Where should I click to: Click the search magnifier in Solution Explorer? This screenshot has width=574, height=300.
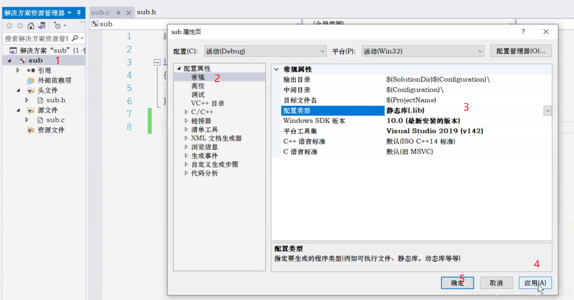coord(75,38)
